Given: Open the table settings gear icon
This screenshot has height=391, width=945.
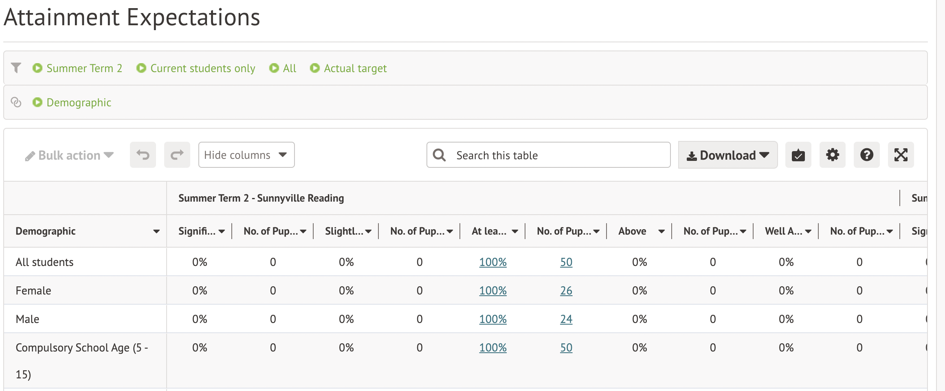Looking at the screenshot, I should coord(832,155).
